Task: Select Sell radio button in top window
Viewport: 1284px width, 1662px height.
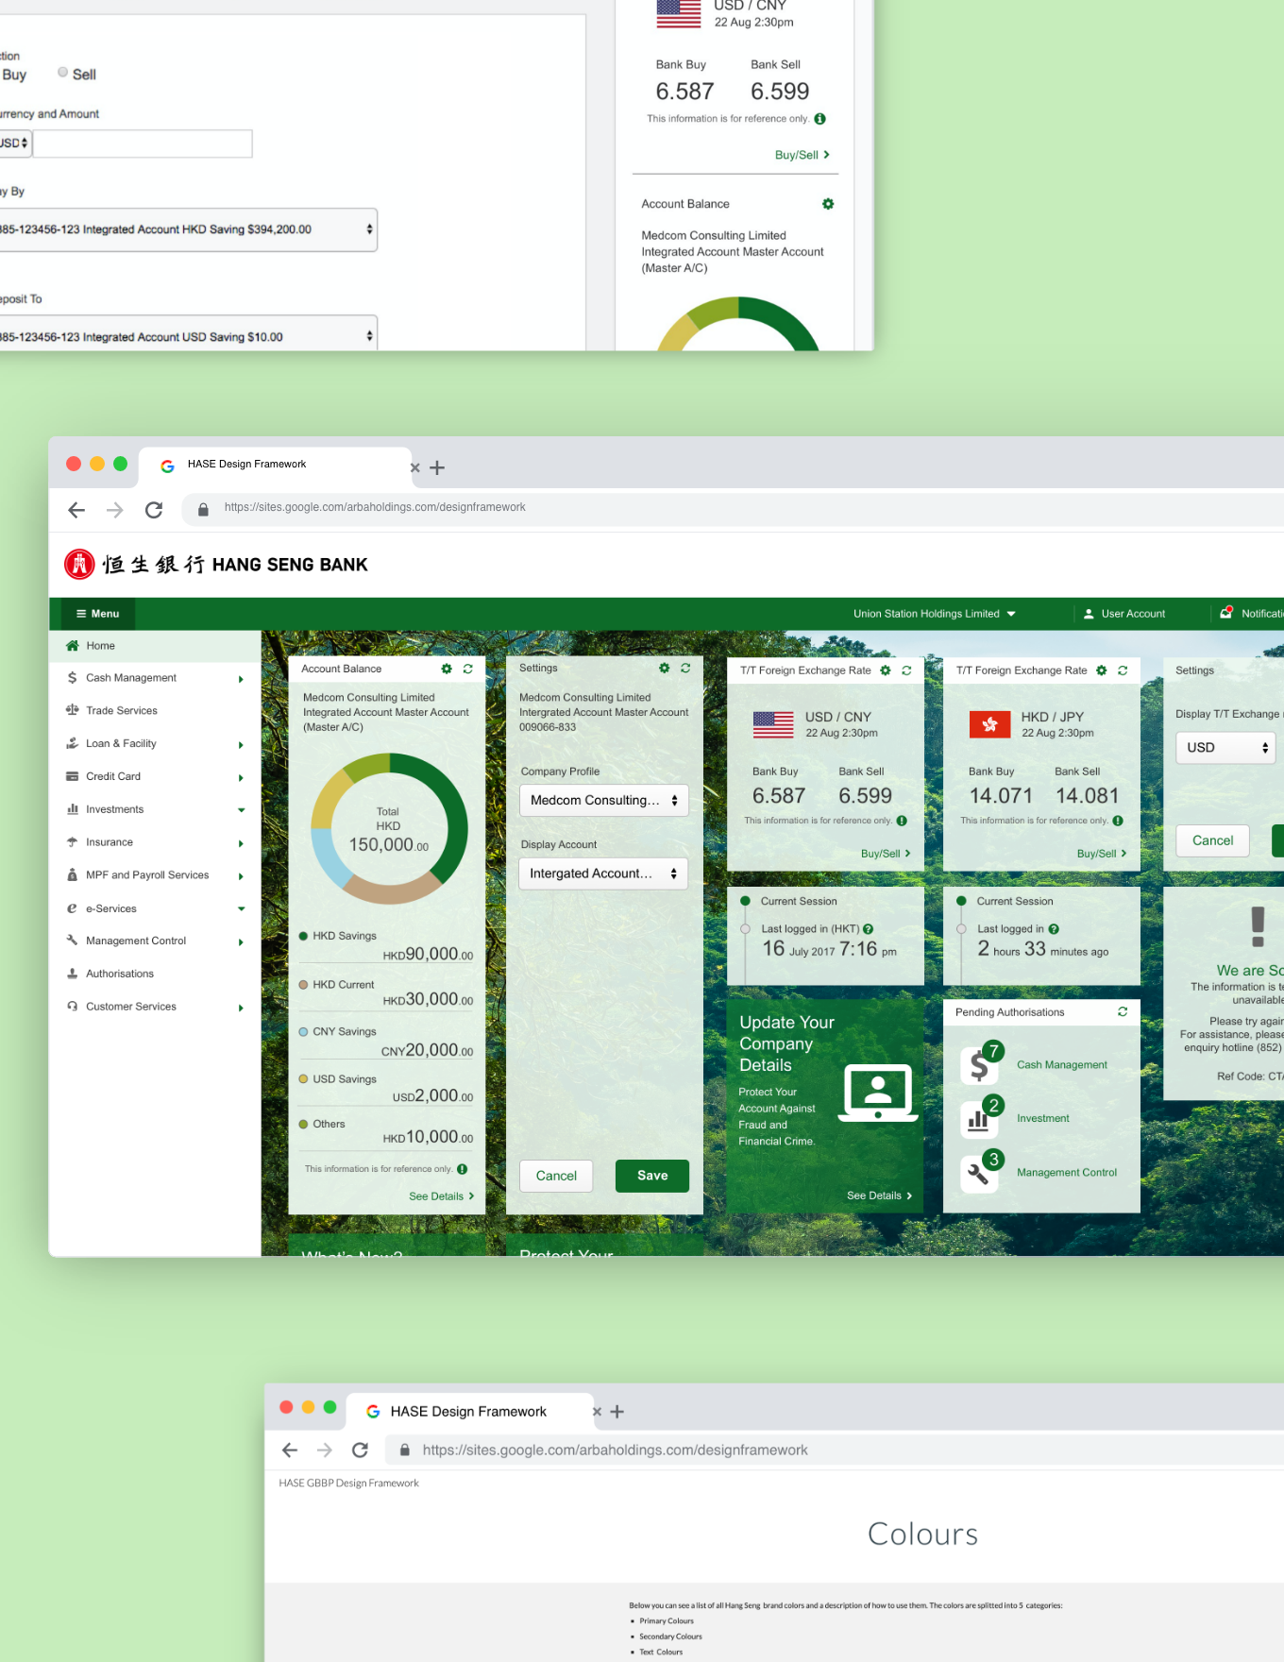Action: (x=63, y=73)
